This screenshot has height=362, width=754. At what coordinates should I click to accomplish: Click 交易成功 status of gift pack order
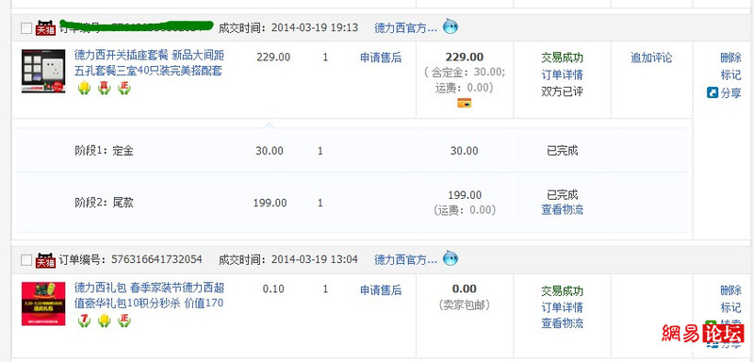[x=562, y=290]
